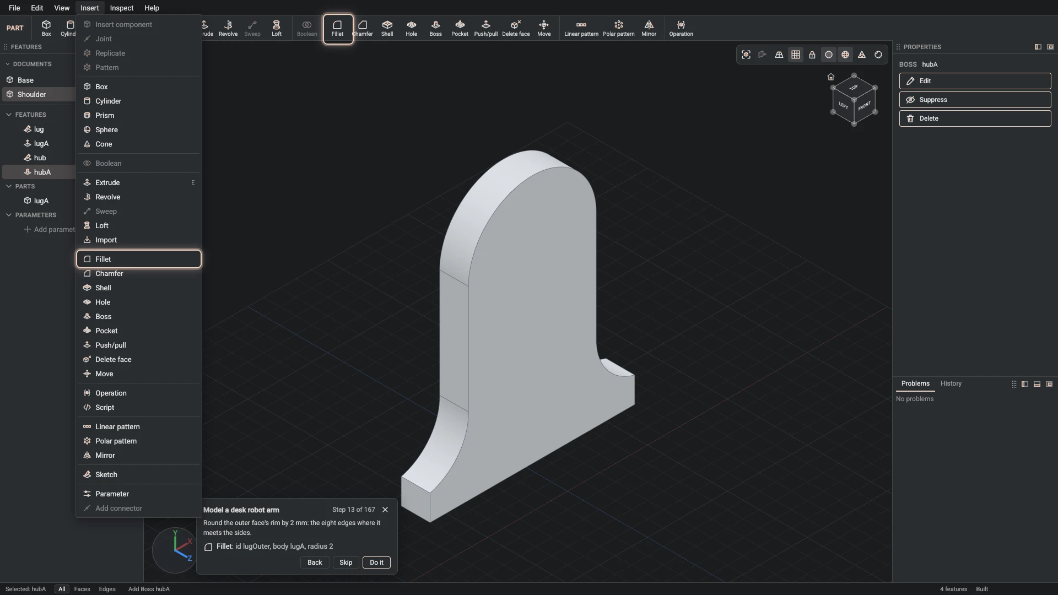Collapse the FEATURES tree section

pyautogui.click(x=9, y=115)
